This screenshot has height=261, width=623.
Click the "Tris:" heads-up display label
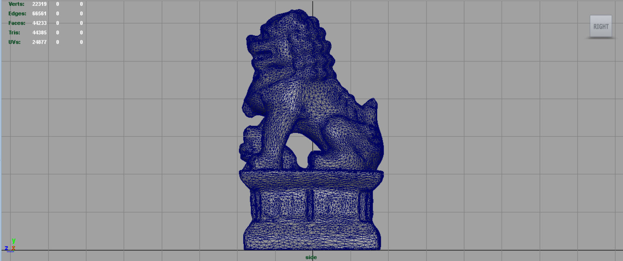[x=14, y=32]
